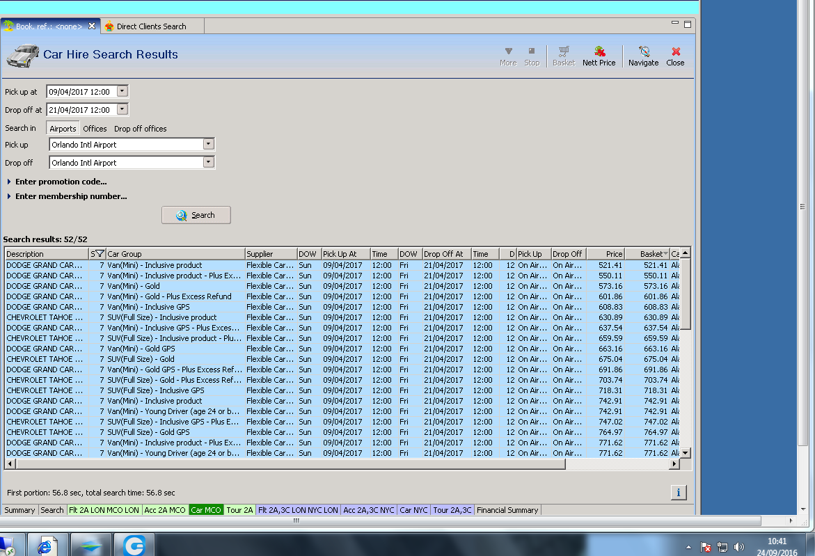815x556 pixels.
Task: Select Drop off offices search option
Action: tap(141, 128)
